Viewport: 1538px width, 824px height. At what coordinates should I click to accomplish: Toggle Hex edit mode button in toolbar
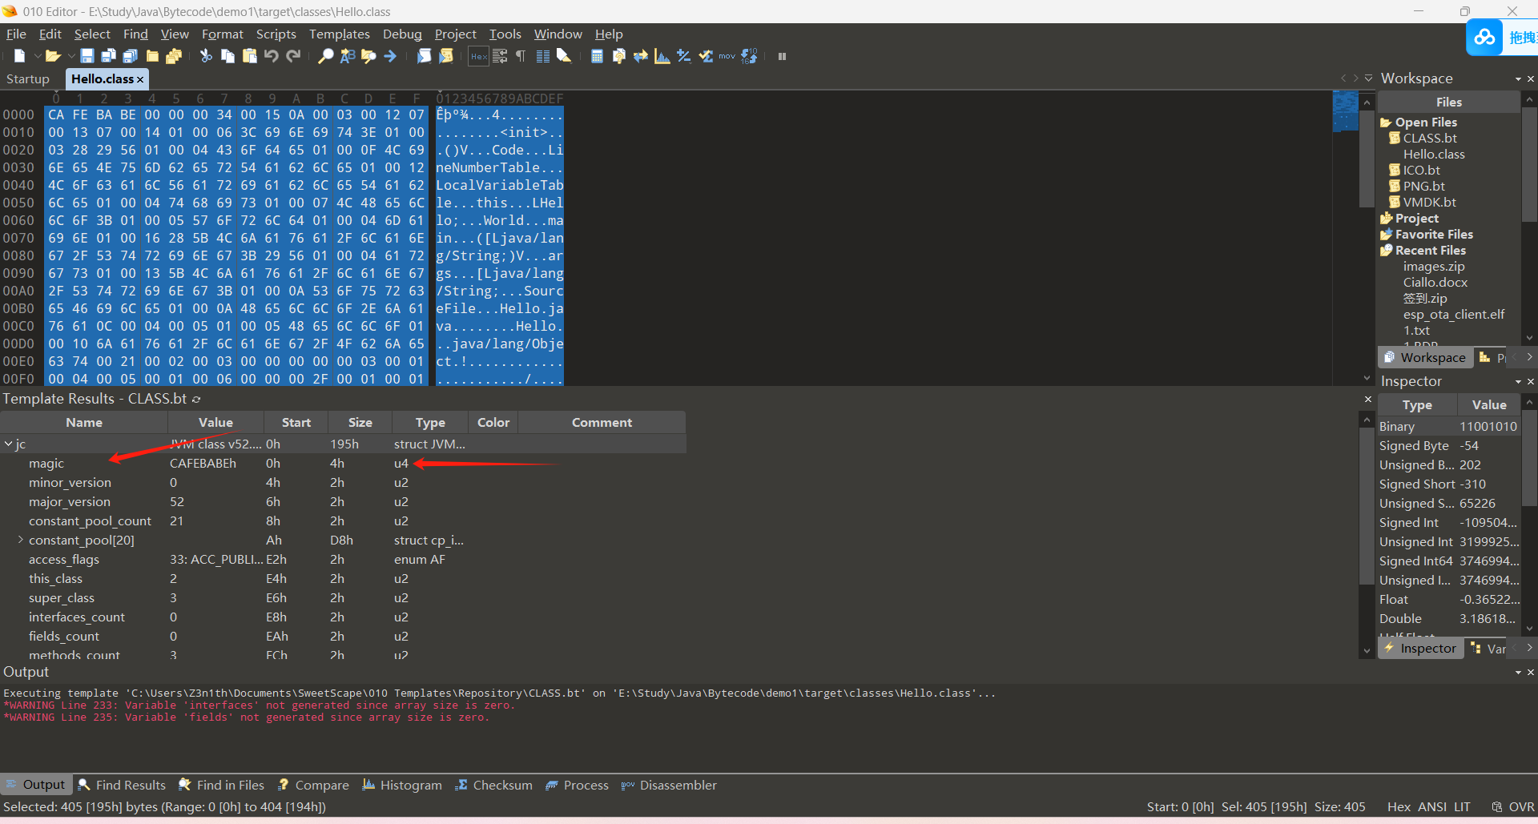(x=478, y=56)
